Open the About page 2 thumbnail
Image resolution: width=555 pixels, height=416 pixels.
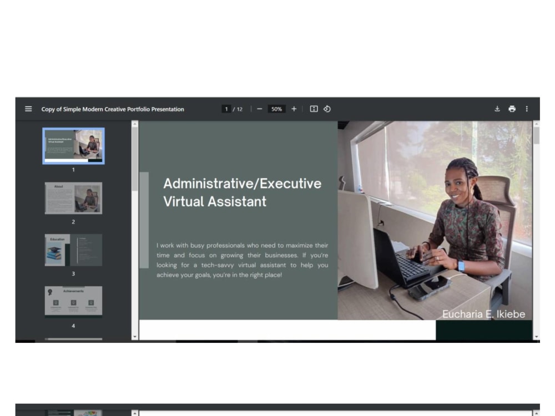[73, 198]
